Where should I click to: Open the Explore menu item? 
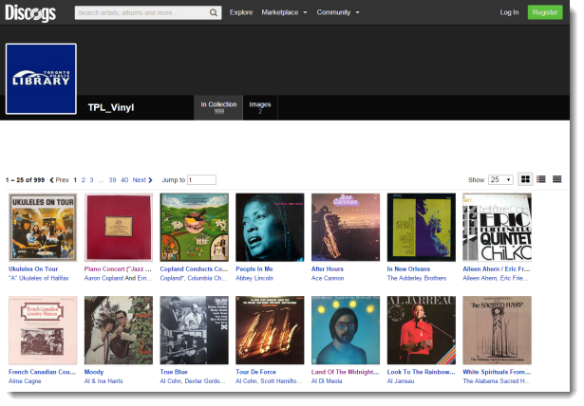click(241, 12)
